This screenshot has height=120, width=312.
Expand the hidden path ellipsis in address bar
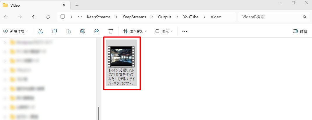[80, 17]
